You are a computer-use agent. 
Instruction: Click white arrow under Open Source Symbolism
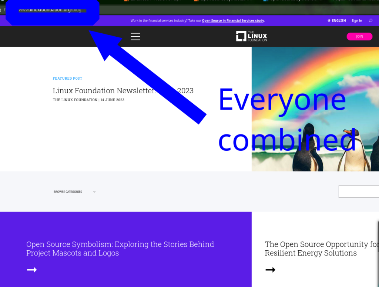tap(32, 270)
